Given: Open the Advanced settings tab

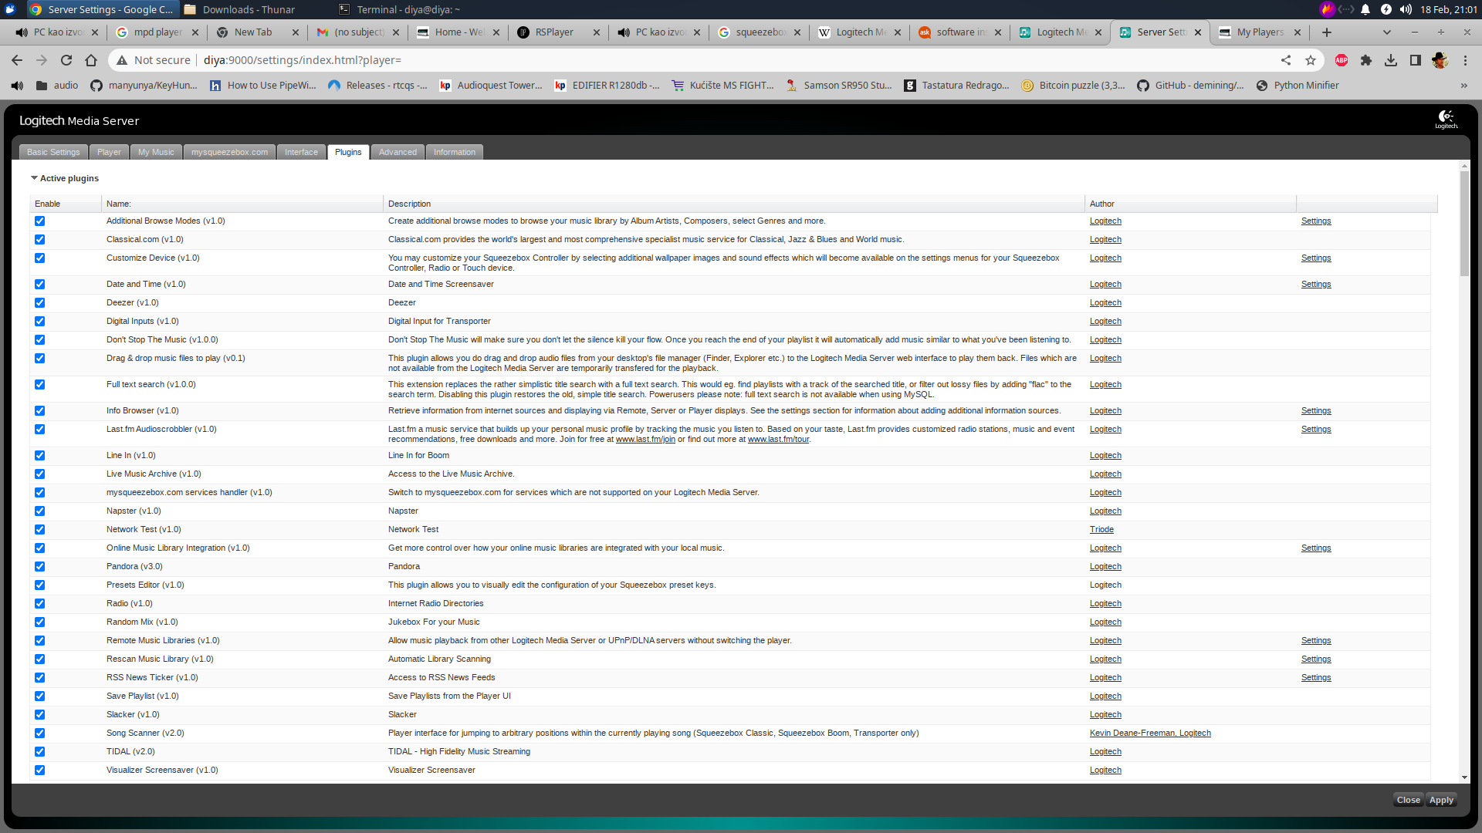Looking at the screenshot, I should [x=398, y=152].
